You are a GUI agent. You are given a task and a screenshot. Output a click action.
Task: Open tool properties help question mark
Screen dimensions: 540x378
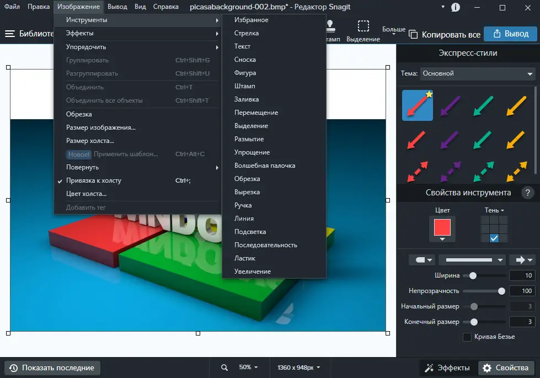click(528, 193)
